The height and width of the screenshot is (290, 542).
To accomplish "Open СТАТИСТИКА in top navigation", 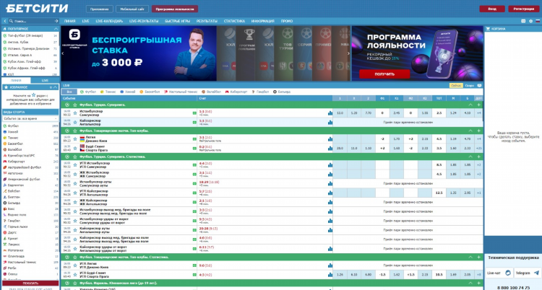I will [x=234, y=21].
